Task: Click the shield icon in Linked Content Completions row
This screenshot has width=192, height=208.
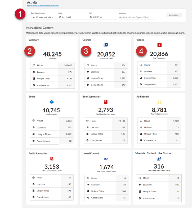Action: 88,198
